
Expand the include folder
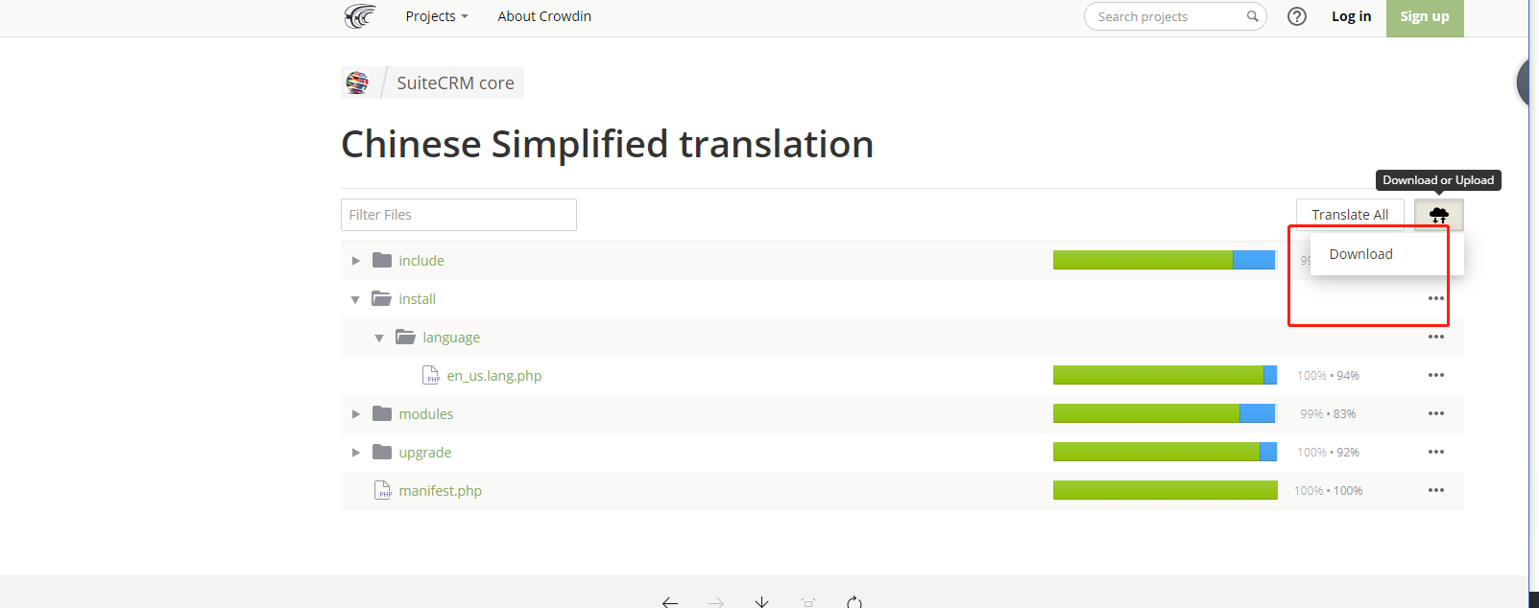click(x=356, y=260)
